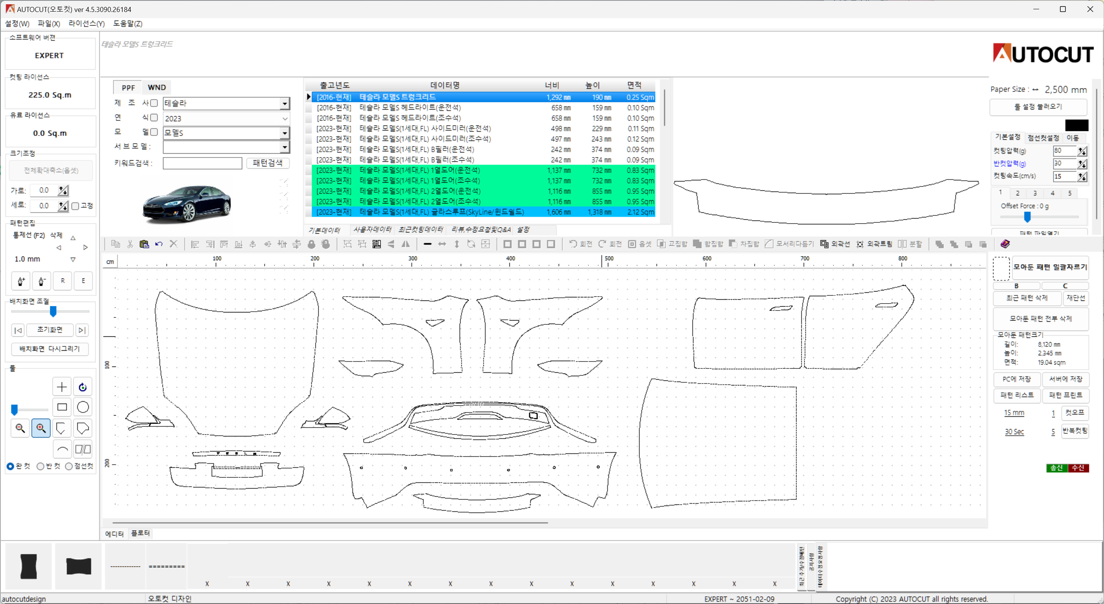This screenshot has height=604, width=1104.
Task: Click the 컷팅압력 cutting pressure stepper
Action: pos(1082,151)
